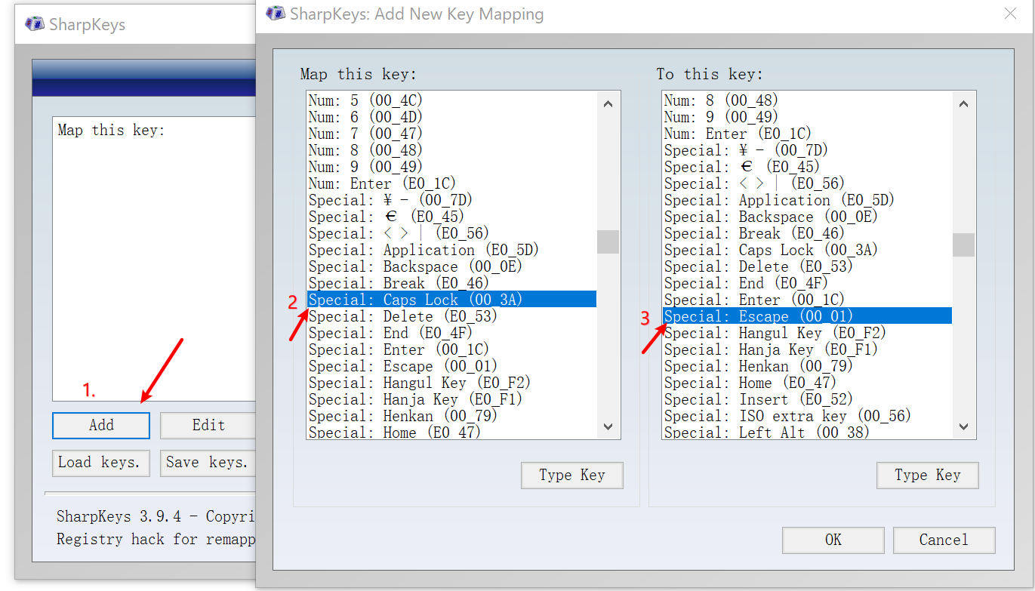
Task: Select Special: Insert in To list
Action: tap(807, 399)
